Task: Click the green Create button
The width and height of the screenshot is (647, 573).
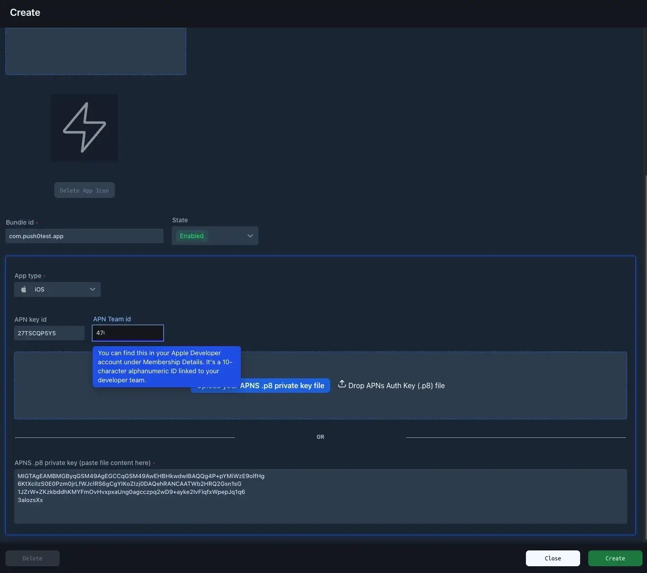Action: pos(615,558)
